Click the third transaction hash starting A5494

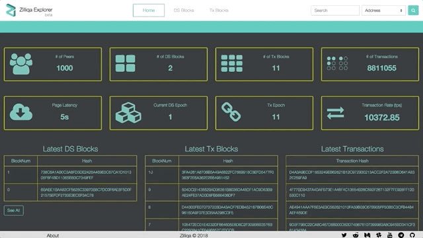click(352, 210)
